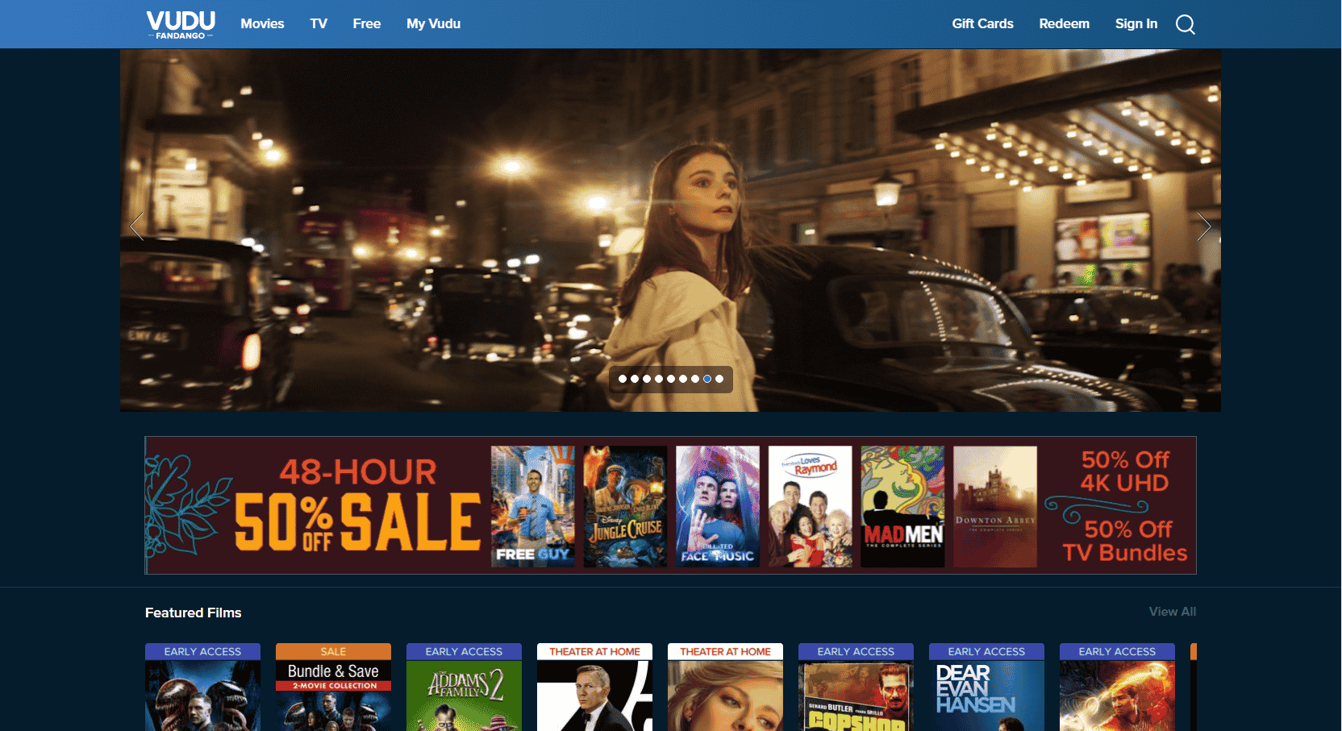The height and width of the screenshot is (731, 1342).
Task: Open the Movies menu
Action: (262, 24)
